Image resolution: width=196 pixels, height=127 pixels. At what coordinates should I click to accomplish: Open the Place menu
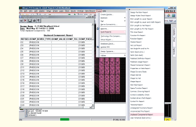[67, 11]
